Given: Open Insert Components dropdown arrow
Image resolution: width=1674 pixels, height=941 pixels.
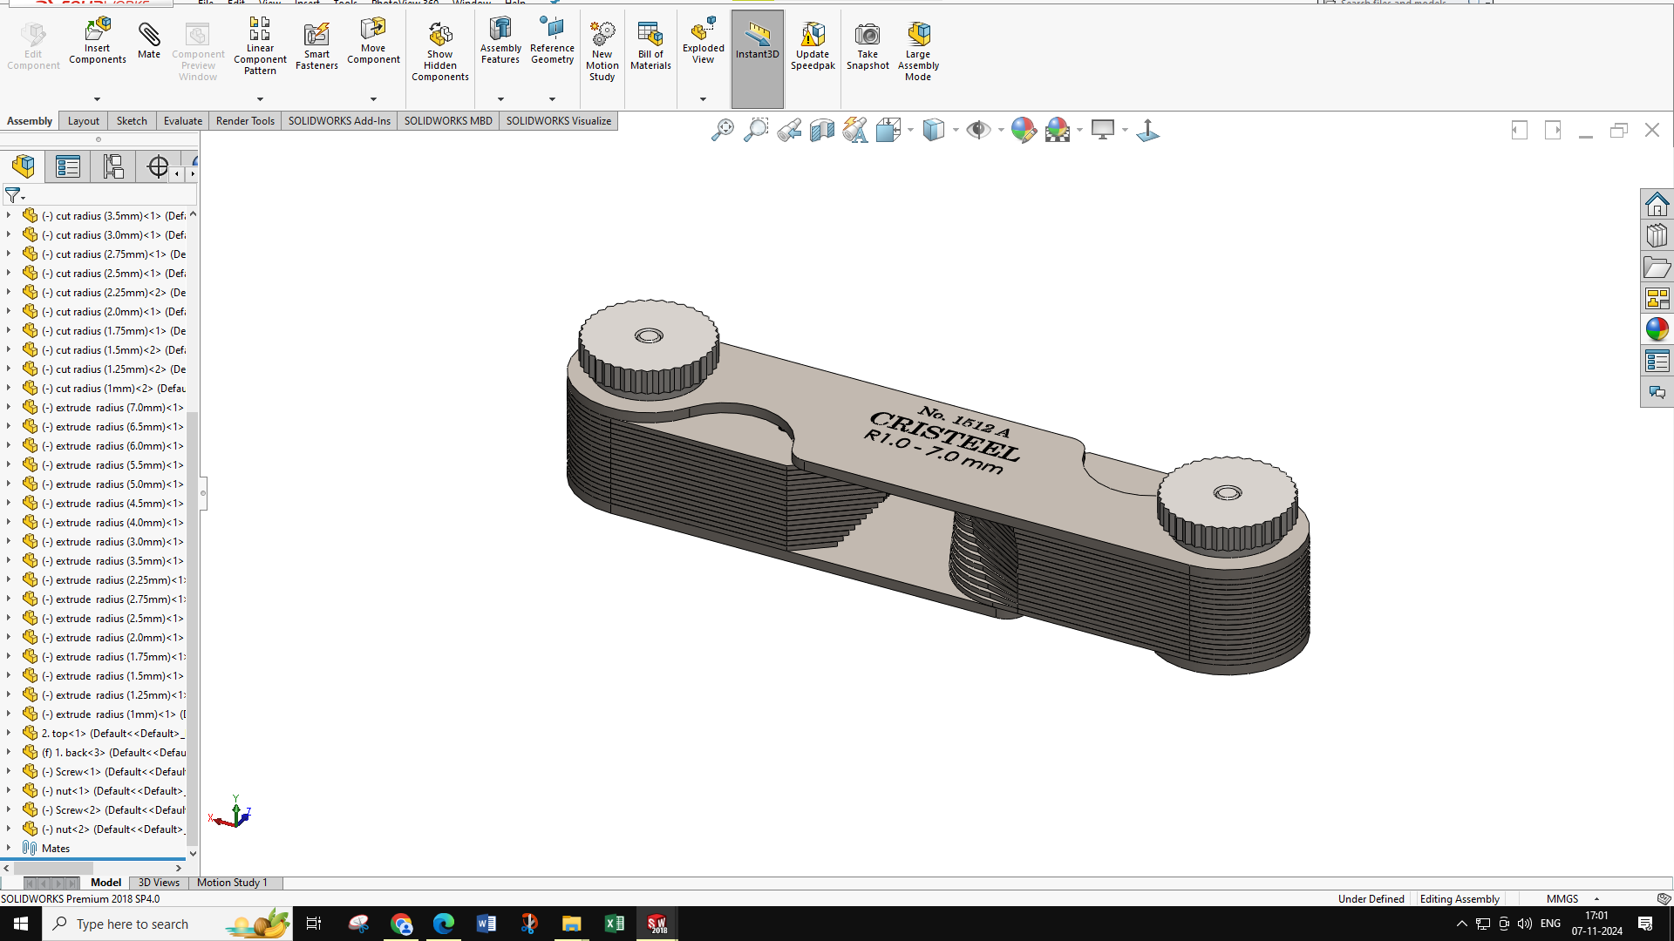Looking at the screenshot, I should coord(98,99).
